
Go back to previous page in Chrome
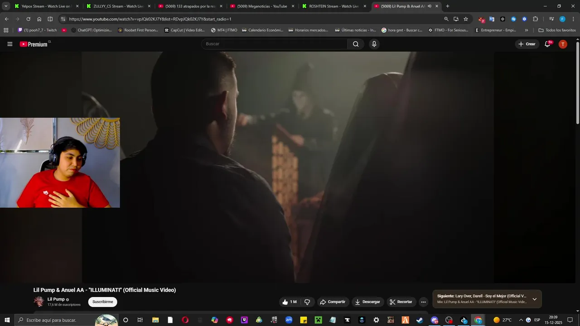[6, 19]
